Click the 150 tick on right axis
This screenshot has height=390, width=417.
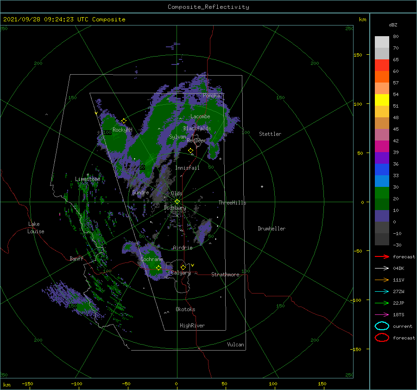[x=358, y=55]
